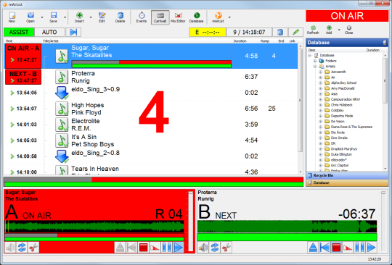392x265 pixels.
Task: Select the Proterra by Runrig playlist row
Action: point(151,77)
